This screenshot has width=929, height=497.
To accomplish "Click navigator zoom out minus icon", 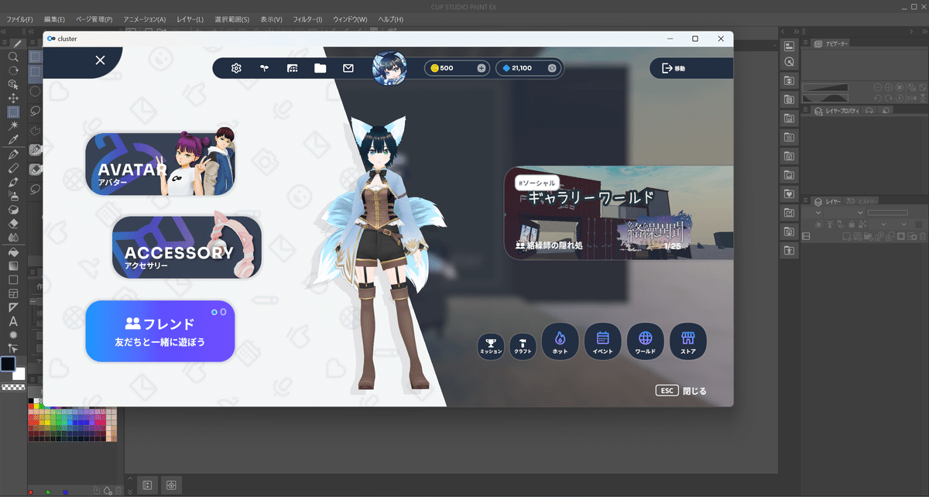I will click(x=878, y=87).
